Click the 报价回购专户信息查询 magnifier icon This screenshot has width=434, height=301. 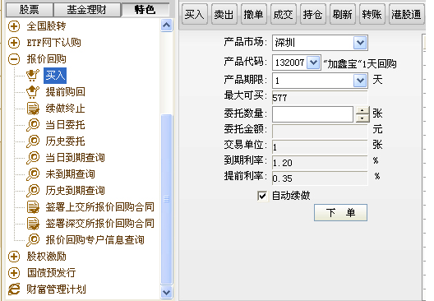[33, 240]
